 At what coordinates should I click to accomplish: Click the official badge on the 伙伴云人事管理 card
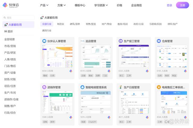pos(71,71)
